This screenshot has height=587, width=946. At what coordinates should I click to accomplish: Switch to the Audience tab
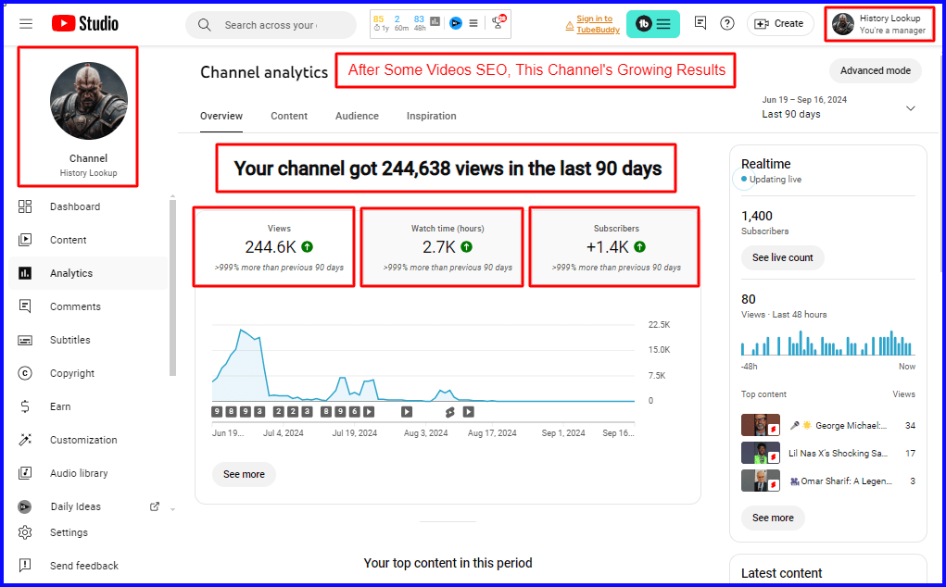(x=357, y=116)
